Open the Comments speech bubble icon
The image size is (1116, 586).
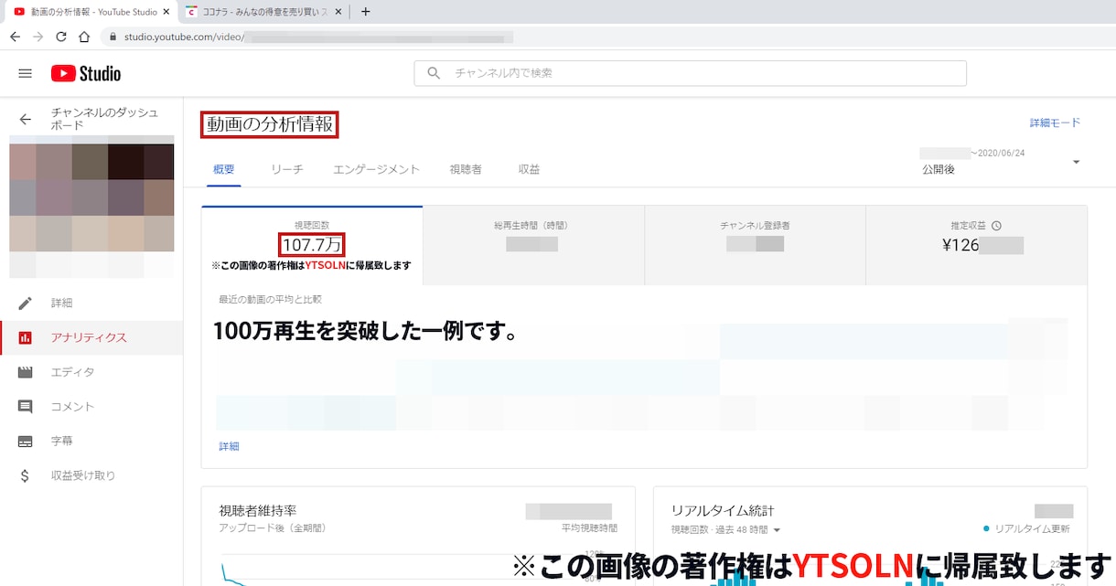tap(26, 407)
